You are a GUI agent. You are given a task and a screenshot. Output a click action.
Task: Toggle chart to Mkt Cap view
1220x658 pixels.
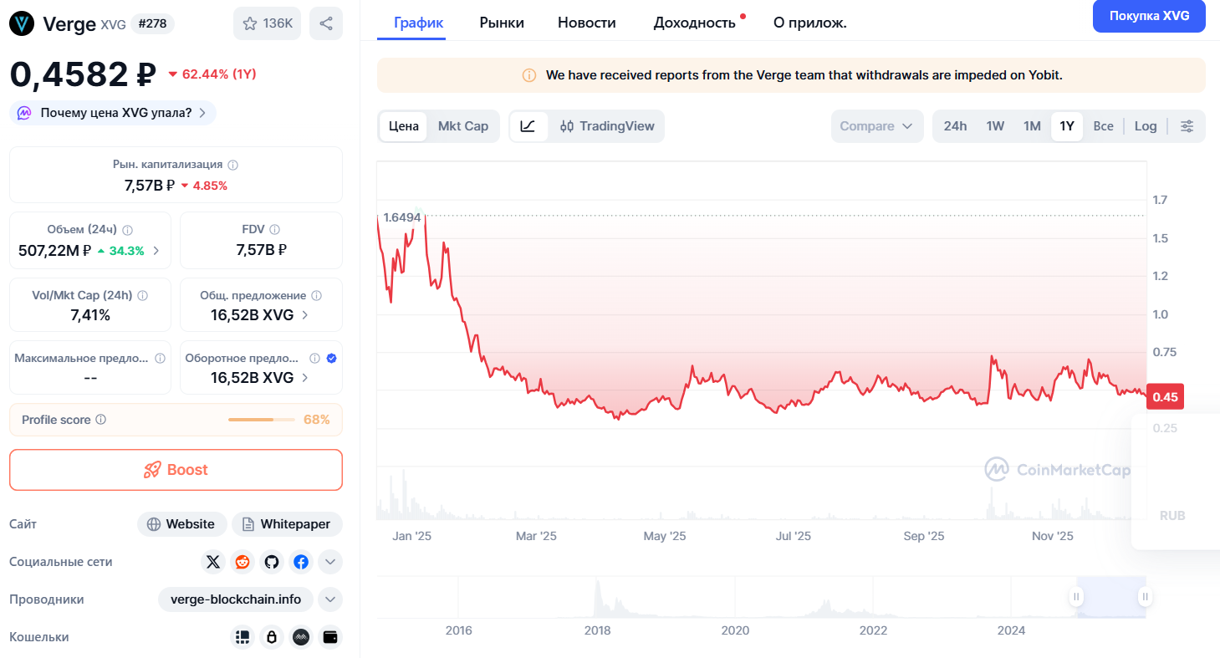[462, 126]
